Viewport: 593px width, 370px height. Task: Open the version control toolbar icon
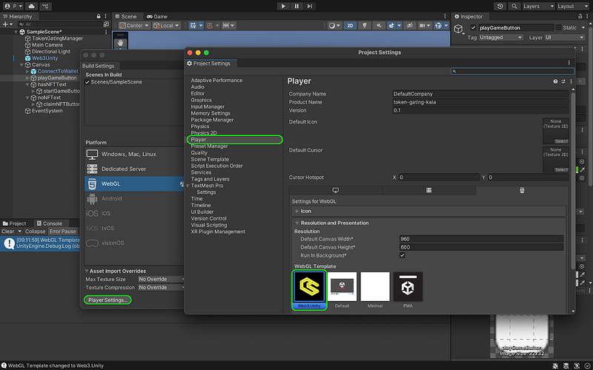pyautogui.click(x=45, y=6)
